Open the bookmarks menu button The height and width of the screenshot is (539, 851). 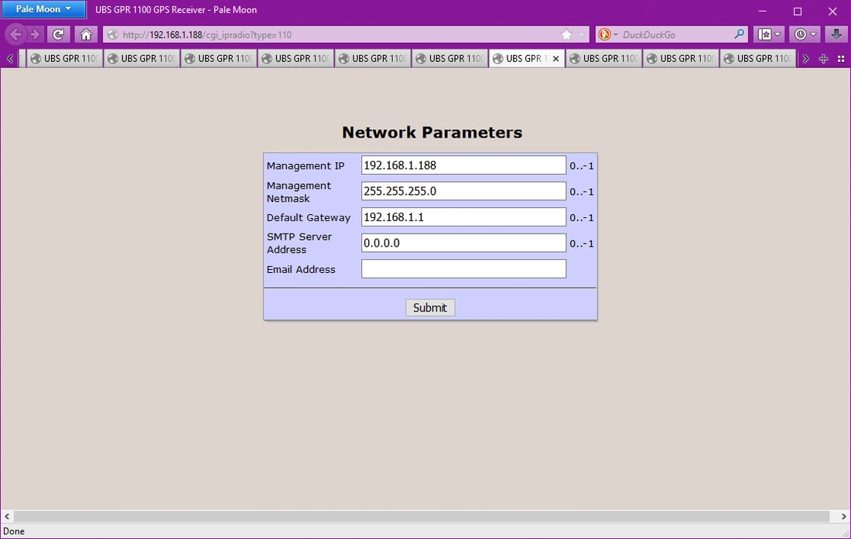tap(769, 35)
